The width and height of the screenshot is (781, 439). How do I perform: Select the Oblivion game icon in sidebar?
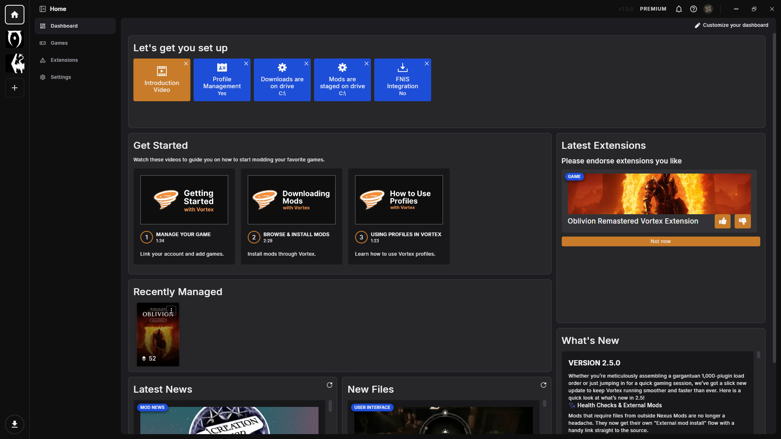point(15,39)
